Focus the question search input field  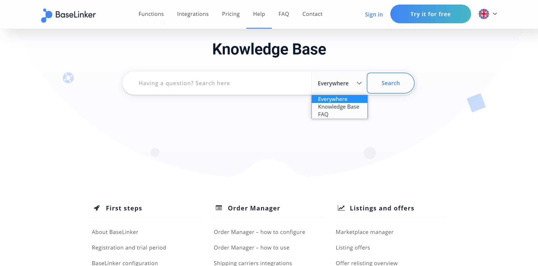(x=217, y=83)
